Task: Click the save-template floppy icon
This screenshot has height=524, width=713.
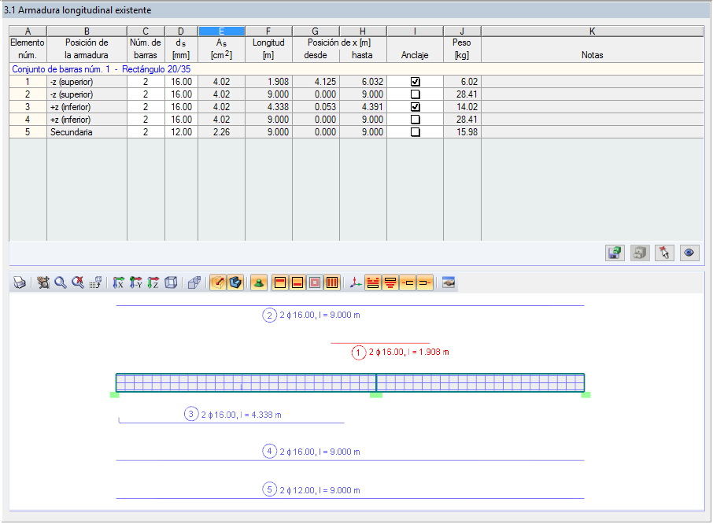Action: 615,253
